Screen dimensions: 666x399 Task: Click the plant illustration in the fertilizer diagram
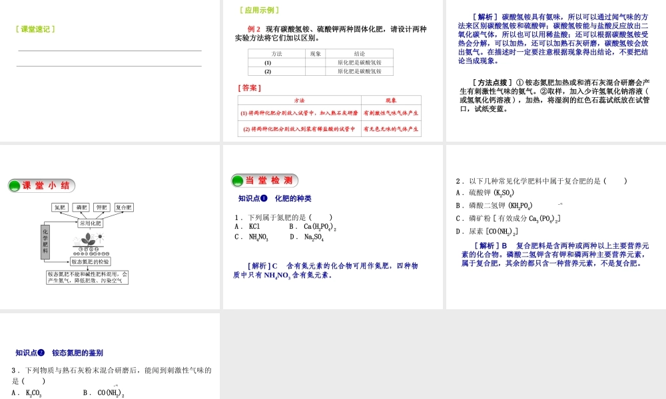click(89, 239)
